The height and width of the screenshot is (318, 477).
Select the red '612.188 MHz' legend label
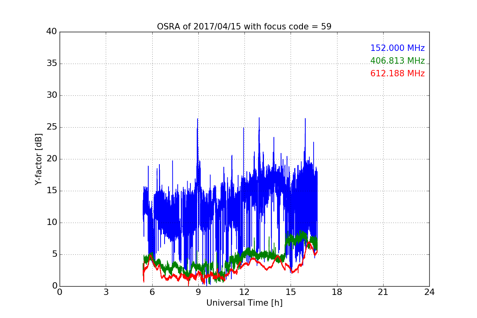[397, 74]
